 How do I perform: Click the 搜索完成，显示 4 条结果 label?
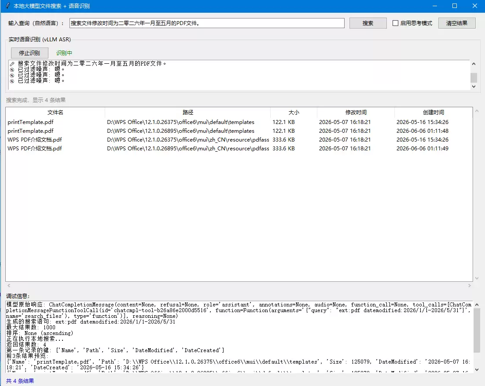[36, 100]
